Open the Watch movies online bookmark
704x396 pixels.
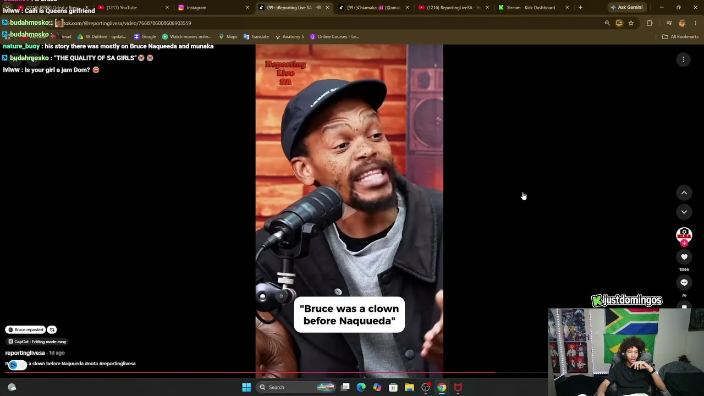187,36
